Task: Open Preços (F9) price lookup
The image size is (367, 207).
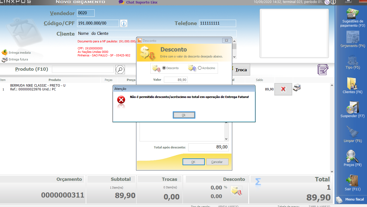Action: [x=353, y=158]
